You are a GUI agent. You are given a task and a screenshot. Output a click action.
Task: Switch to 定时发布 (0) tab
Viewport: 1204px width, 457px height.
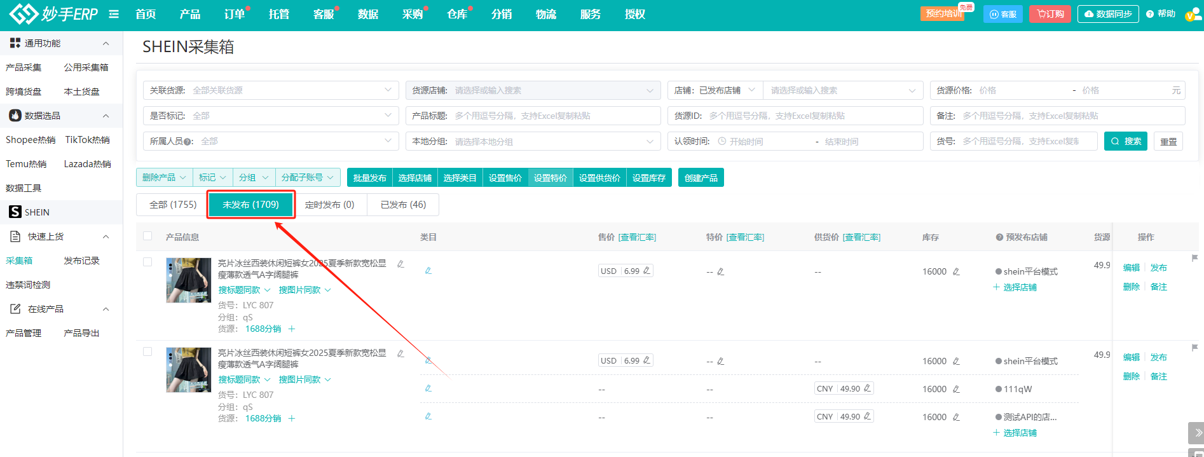(329, 205)
